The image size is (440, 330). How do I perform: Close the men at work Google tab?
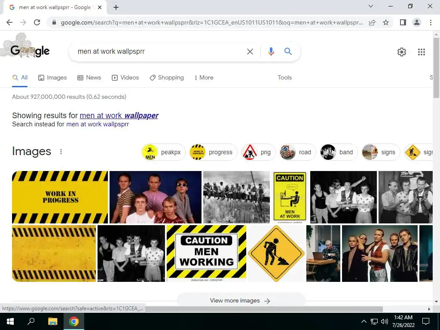[x=100, y=7]
